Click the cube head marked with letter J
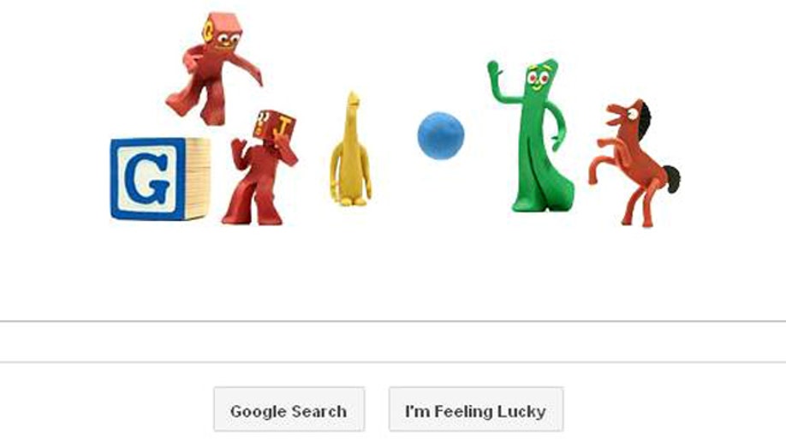 point(274,125)
